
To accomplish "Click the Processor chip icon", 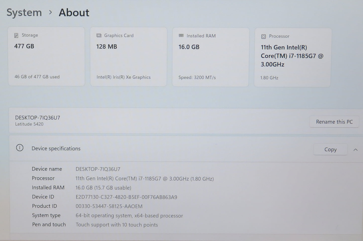I will (x=263, y=36).
